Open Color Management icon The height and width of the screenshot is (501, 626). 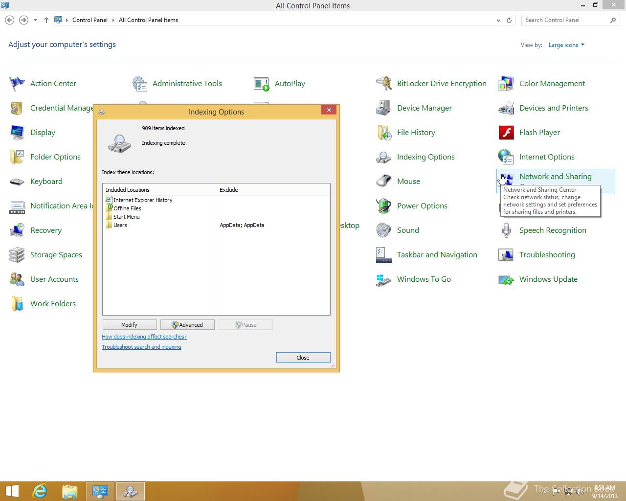(506, 84)
